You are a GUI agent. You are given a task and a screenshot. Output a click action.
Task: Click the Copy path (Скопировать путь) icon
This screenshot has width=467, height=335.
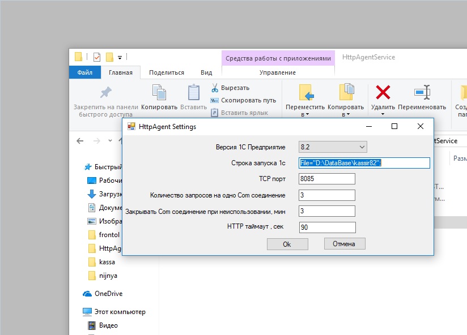(x=215, y=100)
